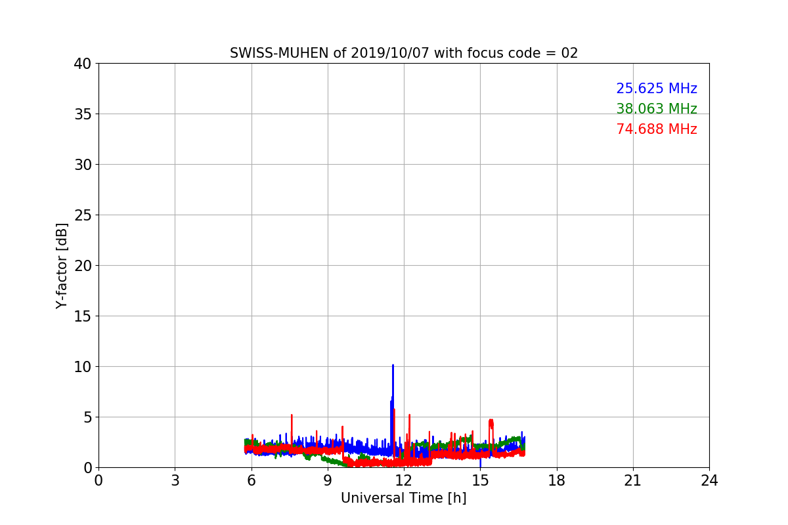
Task: Click the y-axis tick label 40
Action: (83, 64)
